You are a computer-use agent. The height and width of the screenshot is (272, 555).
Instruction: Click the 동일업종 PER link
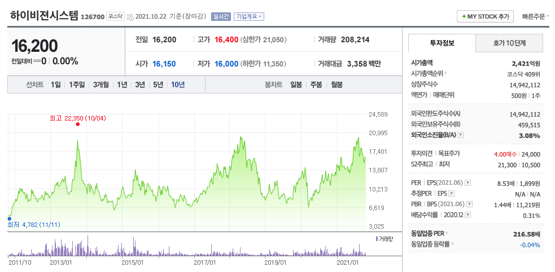(x=427, y=234)
